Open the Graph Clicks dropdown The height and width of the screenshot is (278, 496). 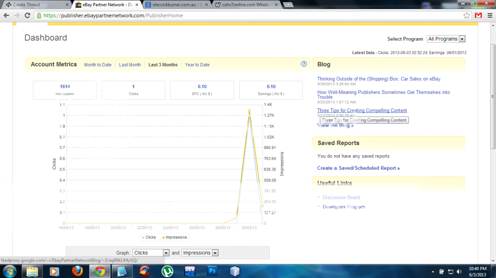151,253
